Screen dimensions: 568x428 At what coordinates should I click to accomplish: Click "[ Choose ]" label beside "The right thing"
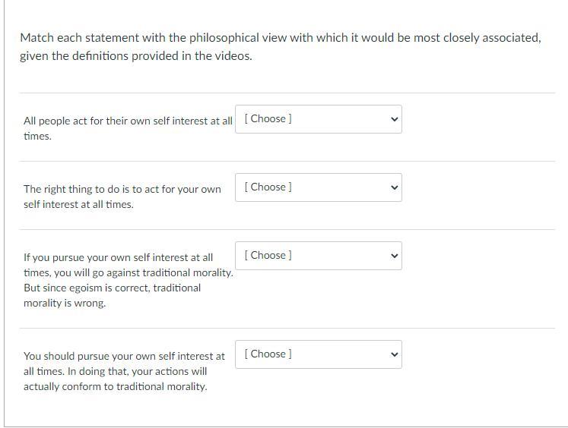click(268, 187)
